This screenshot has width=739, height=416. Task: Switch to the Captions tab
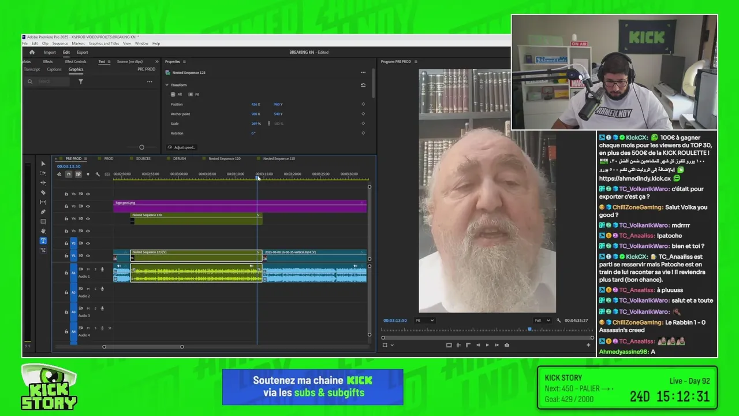coord(54,69)
